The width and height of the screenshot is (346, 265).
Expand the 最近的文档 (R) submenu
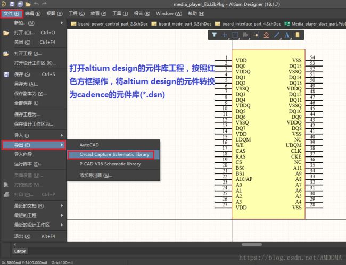pos(34,206)
